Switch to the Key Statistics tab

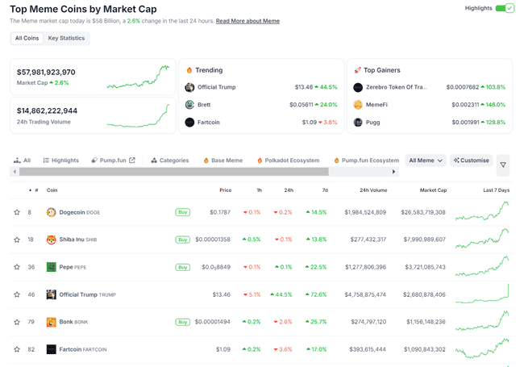[x=66, y=38]
